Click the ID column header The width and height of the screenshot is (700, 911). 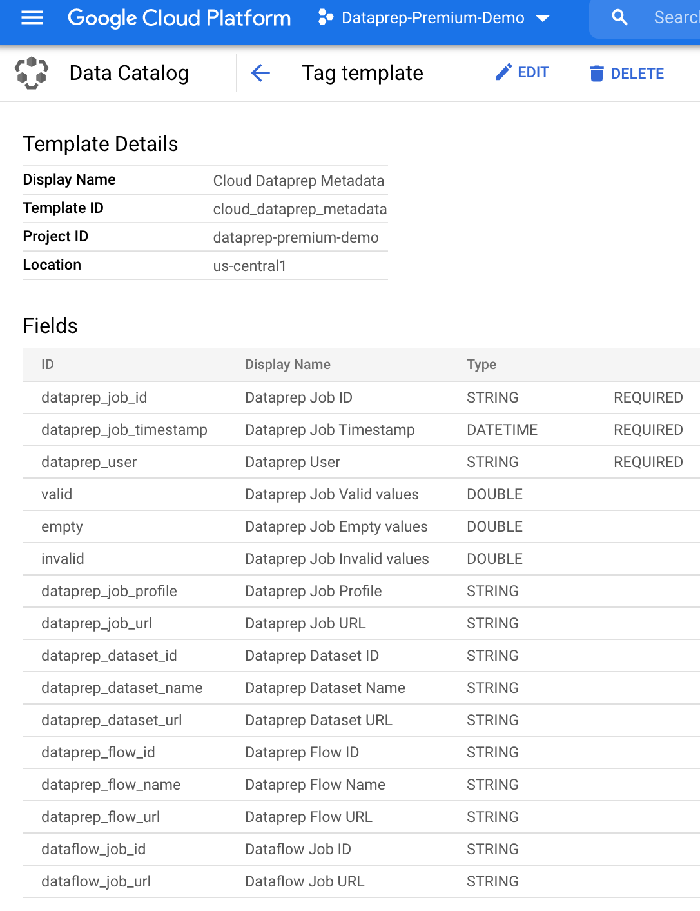coord(48,365)
